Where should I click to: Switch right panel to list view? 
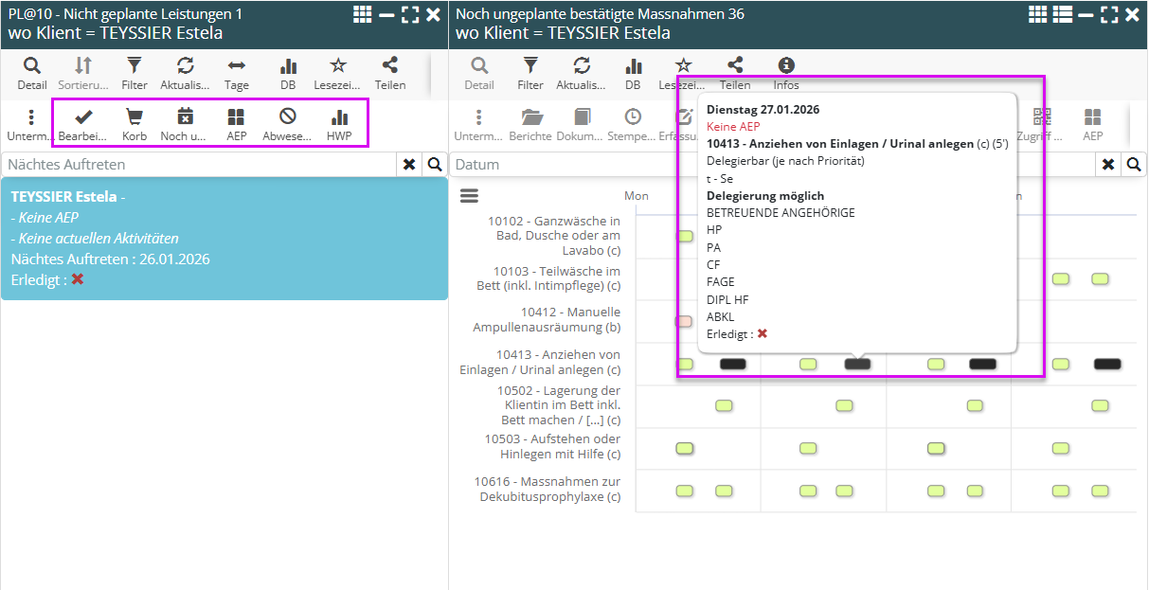point(1062,14)
